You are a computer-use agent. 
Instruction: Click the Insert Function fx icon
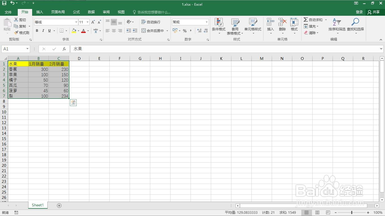[64, 49]
